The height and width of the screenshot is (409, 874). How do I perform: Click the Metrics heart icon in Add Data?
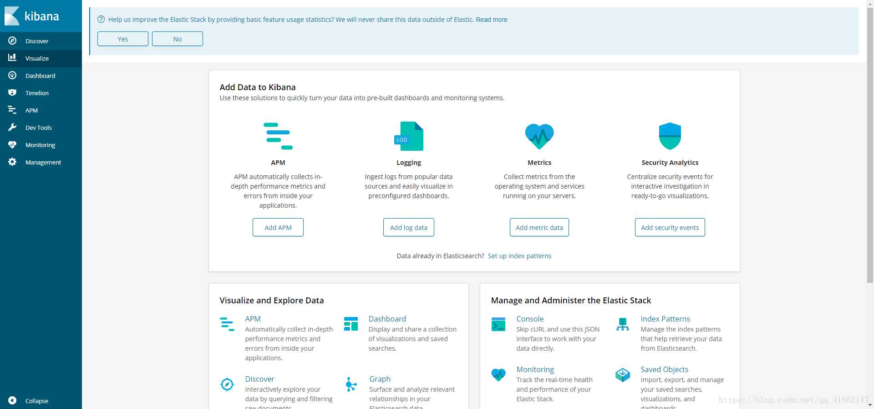click(539, 136)
